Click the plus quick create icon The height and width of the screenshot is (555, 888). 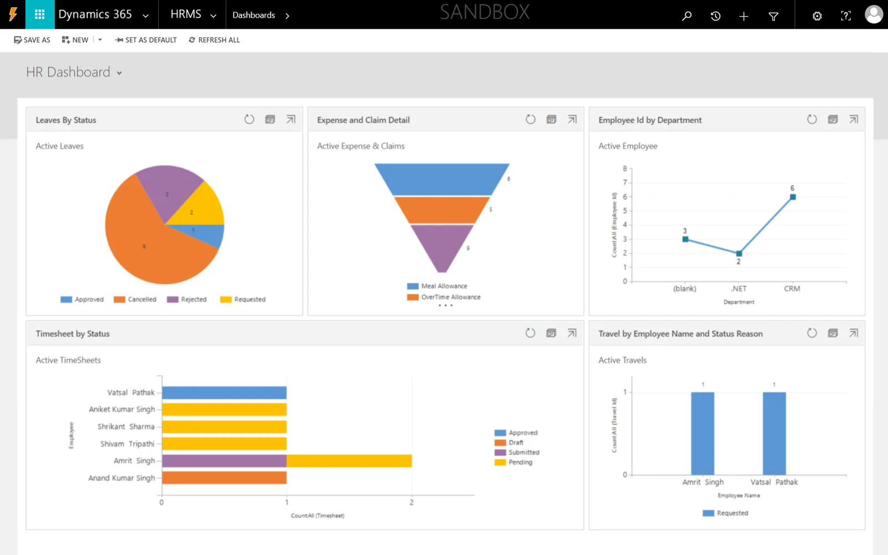coord(744,16)
